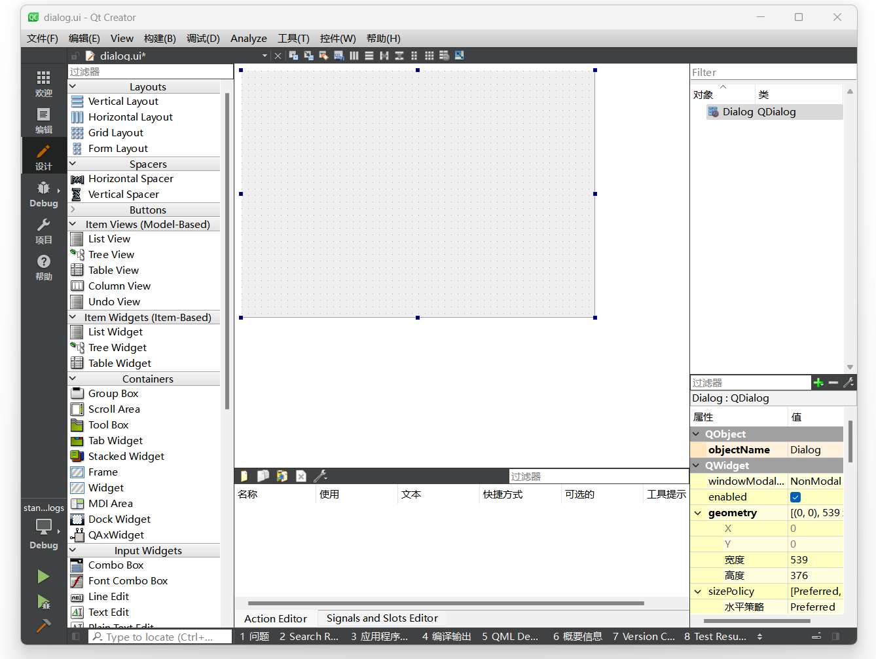Open the 构建(B) menu

pyautogui.click(x=160, y=39)
